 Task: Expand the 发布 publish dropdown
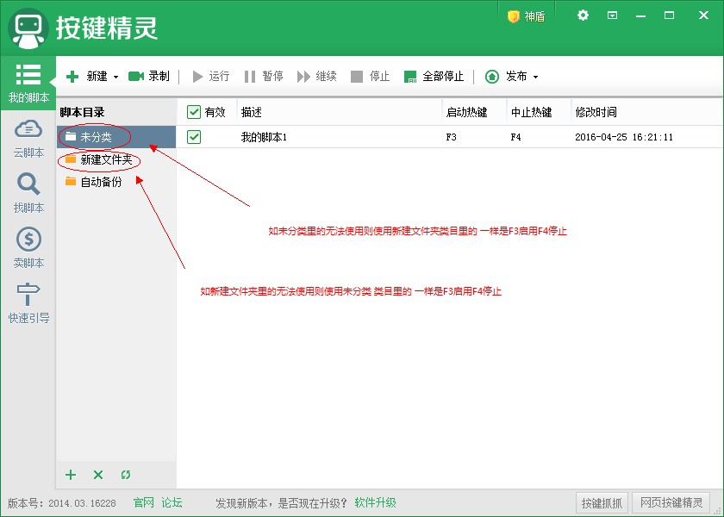point(535,77)
